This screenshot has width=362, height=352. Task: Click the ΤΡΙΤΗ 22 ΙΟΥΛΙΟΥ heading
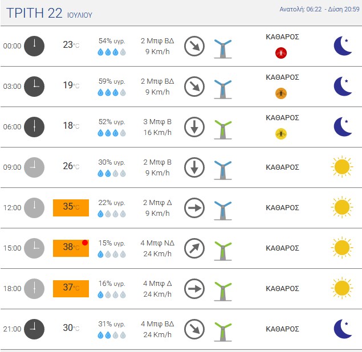pos(49,13)
